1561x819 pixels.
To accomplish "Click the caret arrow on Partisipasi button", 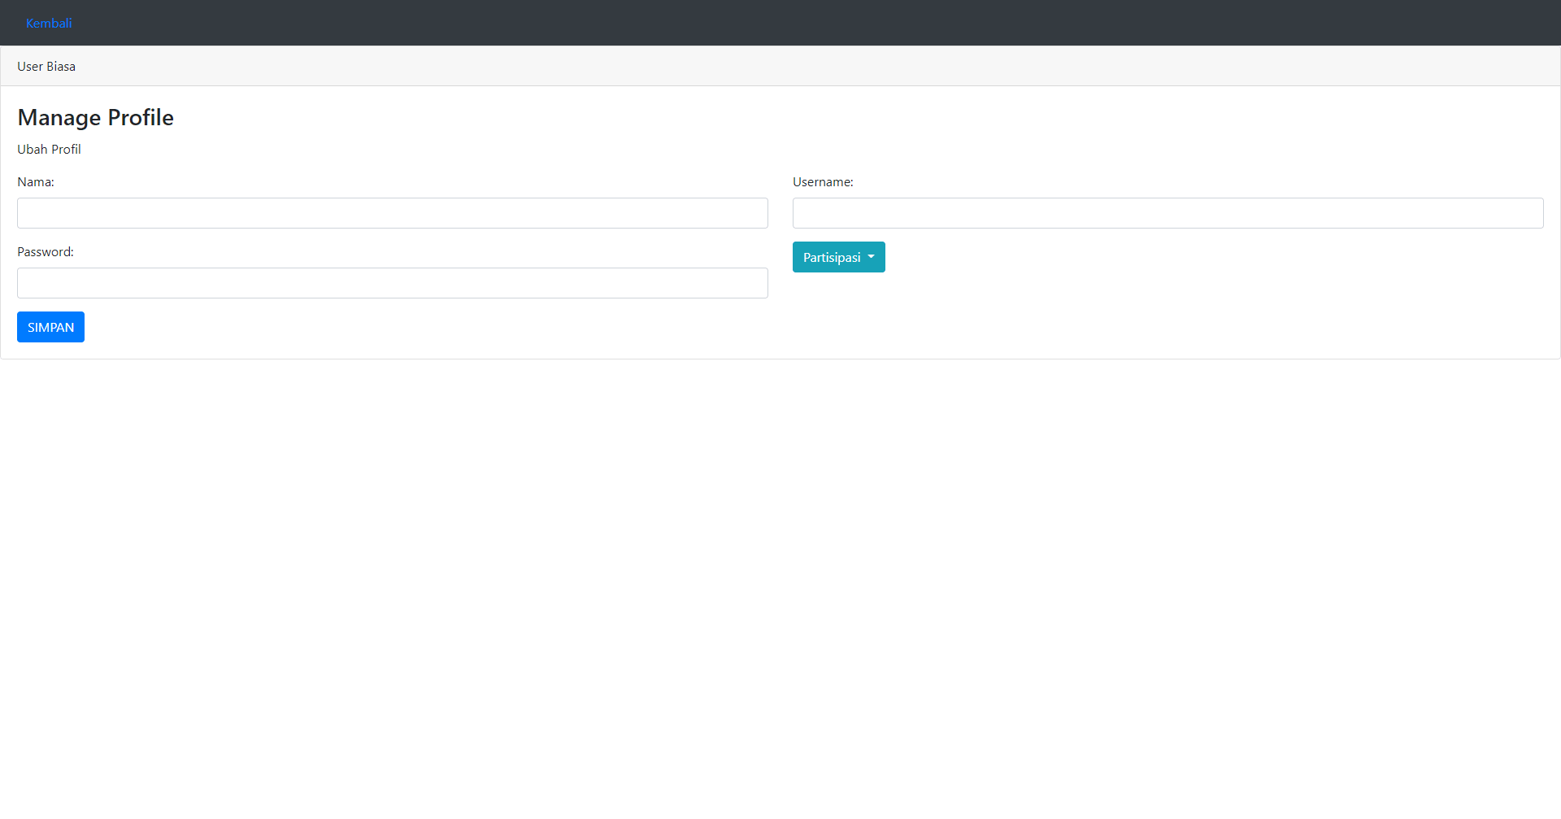I will (871, 257).
